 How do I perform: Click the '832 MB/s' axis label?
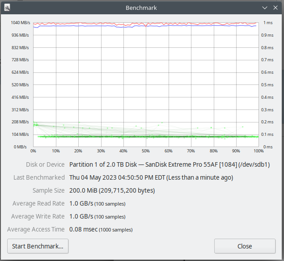click(x=20, y=48)
